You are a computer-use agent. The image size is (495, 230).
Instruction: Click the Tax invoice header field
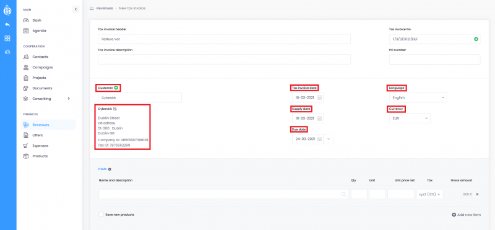click(x=224, y=39)
